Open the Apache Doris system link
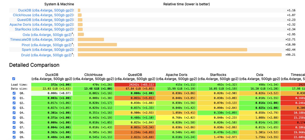 (x=41, y=25)
